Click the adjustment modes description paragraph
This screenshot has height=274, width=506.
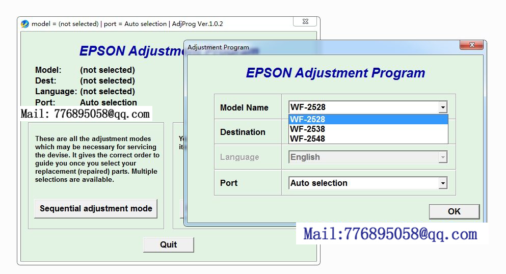point(97,159)
